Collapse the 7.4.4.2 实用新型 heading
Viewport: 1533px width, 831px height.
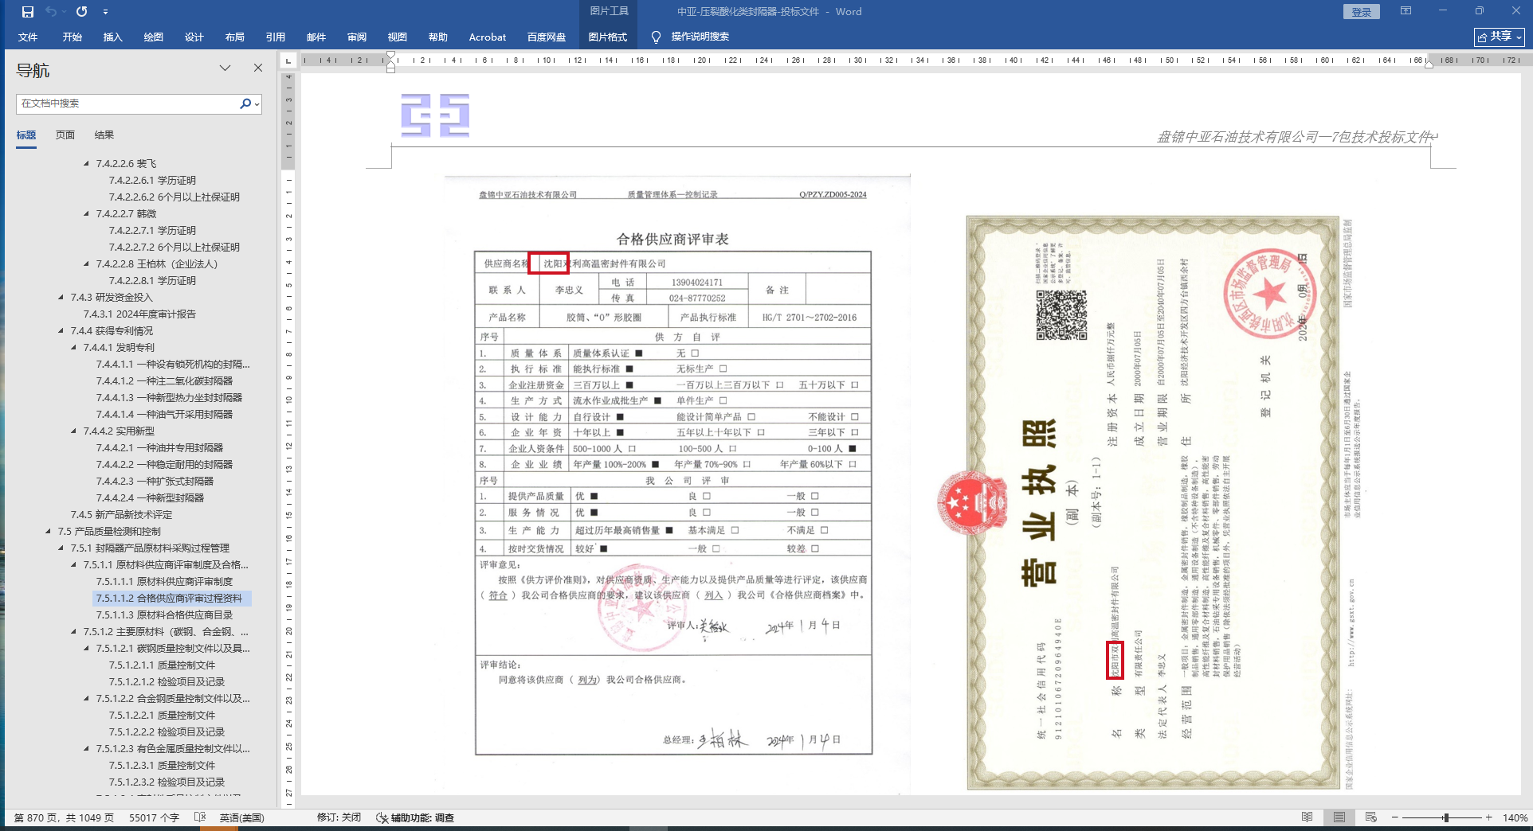(74, 431)
